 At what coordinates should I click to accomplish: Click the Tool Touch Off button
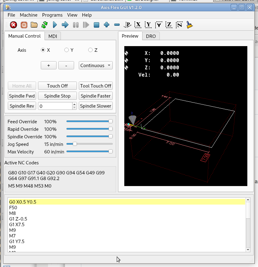[x=95, y=86]
